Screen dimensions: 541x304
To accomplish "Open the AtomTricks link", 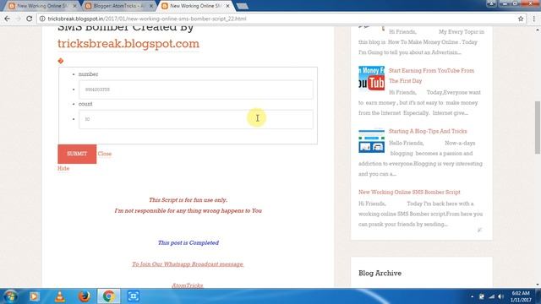I will pos(188,285).
